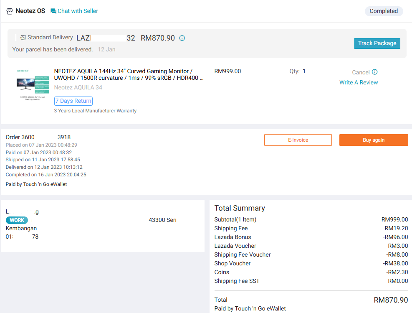Click the Cancel info icon
This screenshot has width=412, height=313.
tap(375, 72)
